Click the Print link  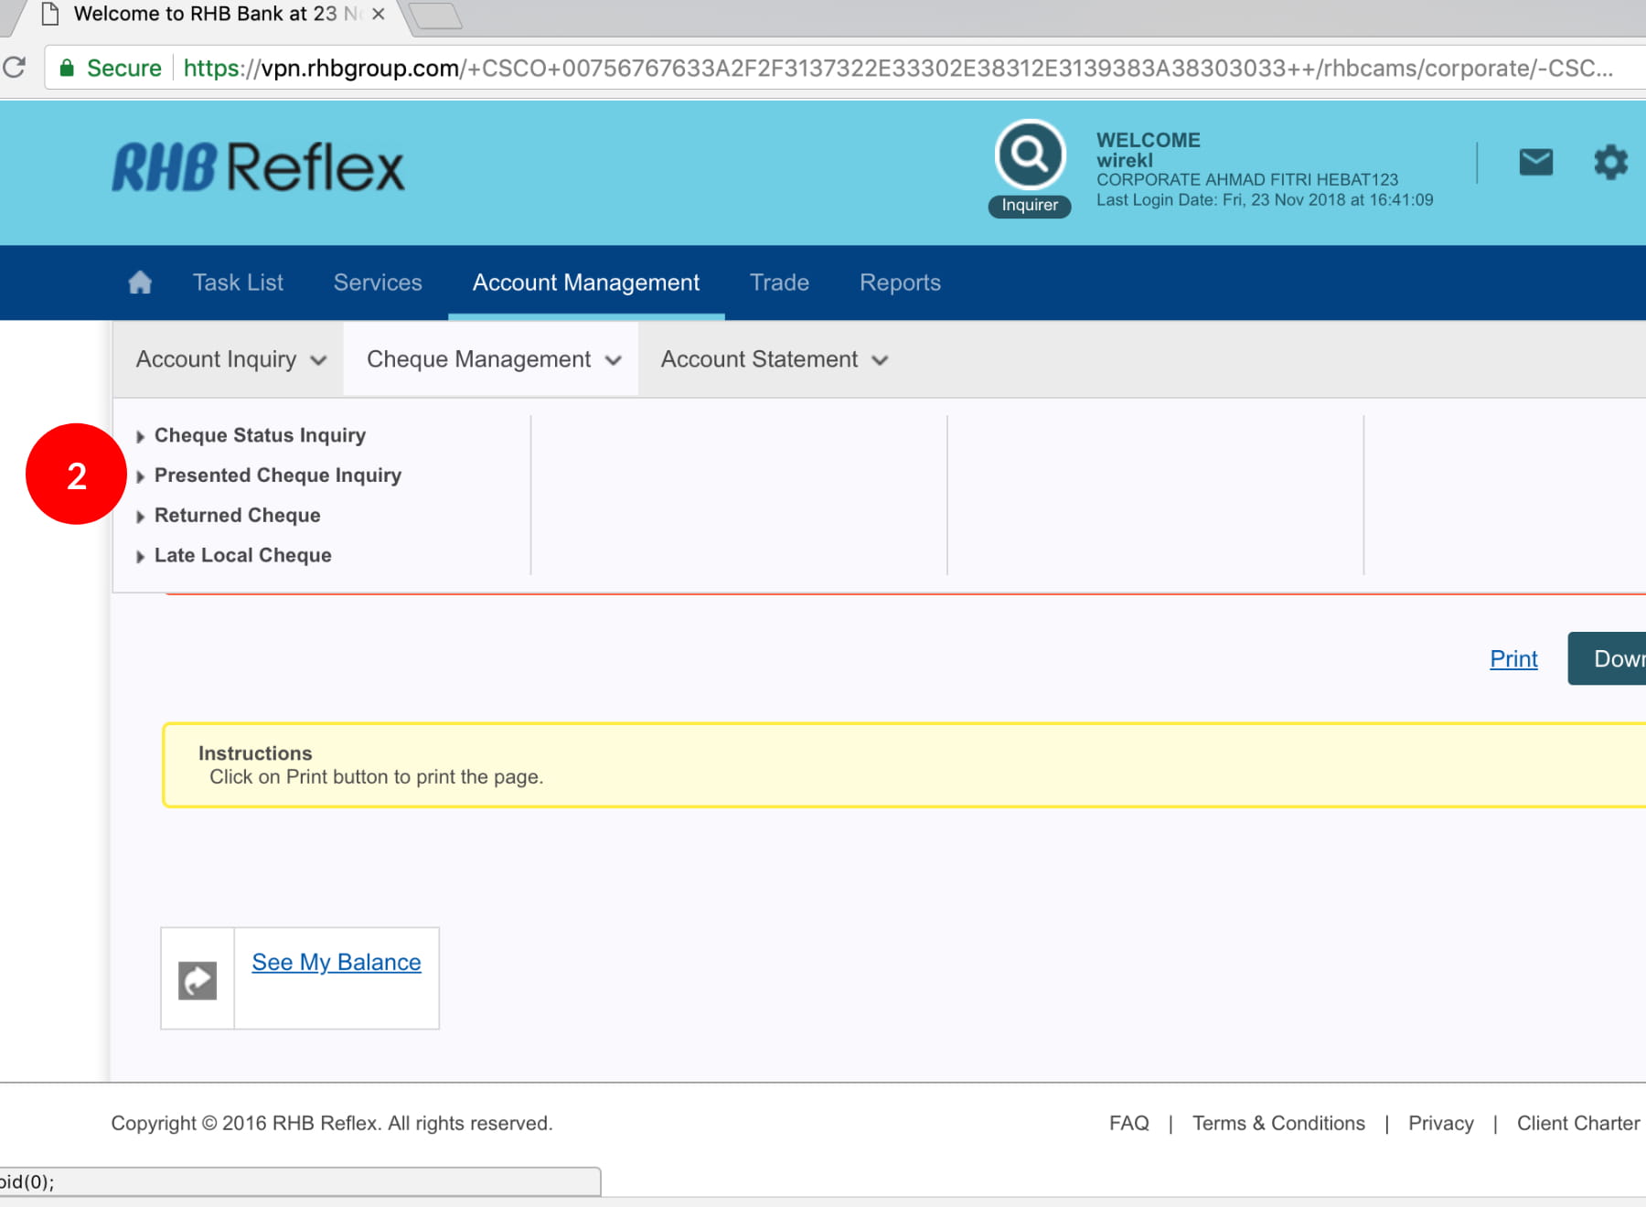pos(1513,658)
